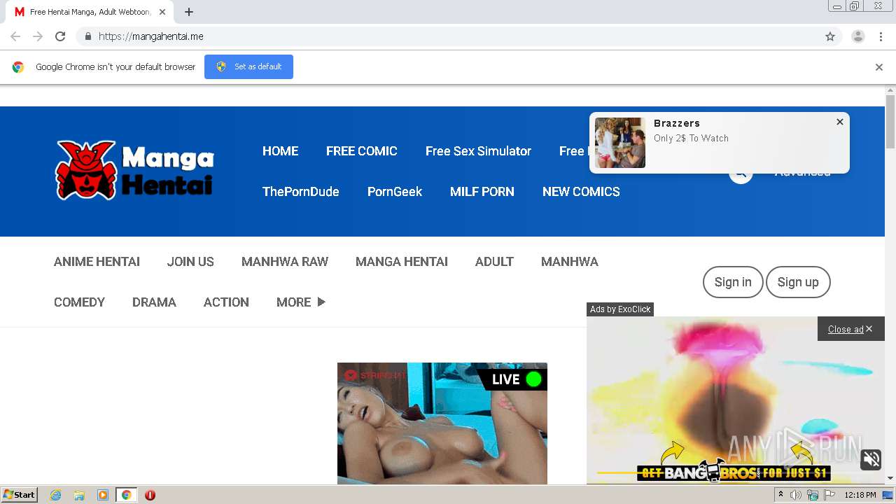The height and width of the screenshot is (504, 896).
Task: Open the Action Center flag icon
Action: pyautogui.click(x=829, y=495)
